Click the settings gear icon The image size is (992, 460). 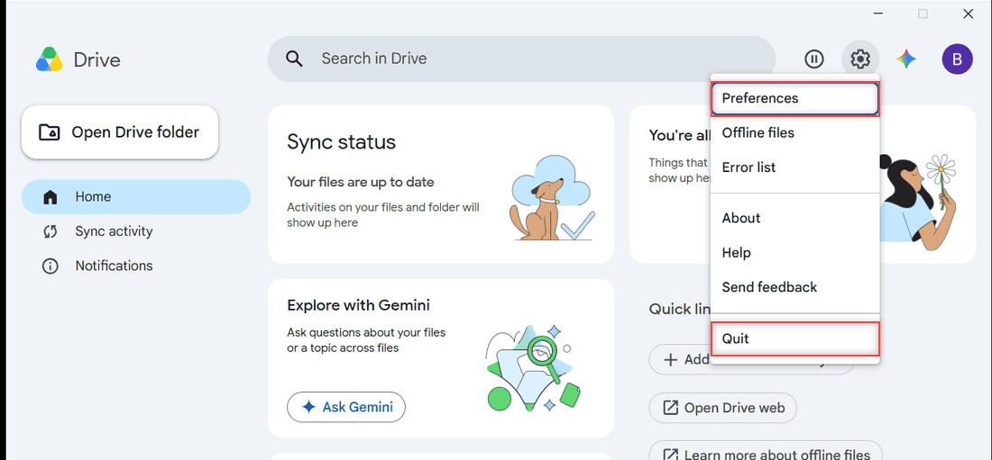(x=859, y=59)
